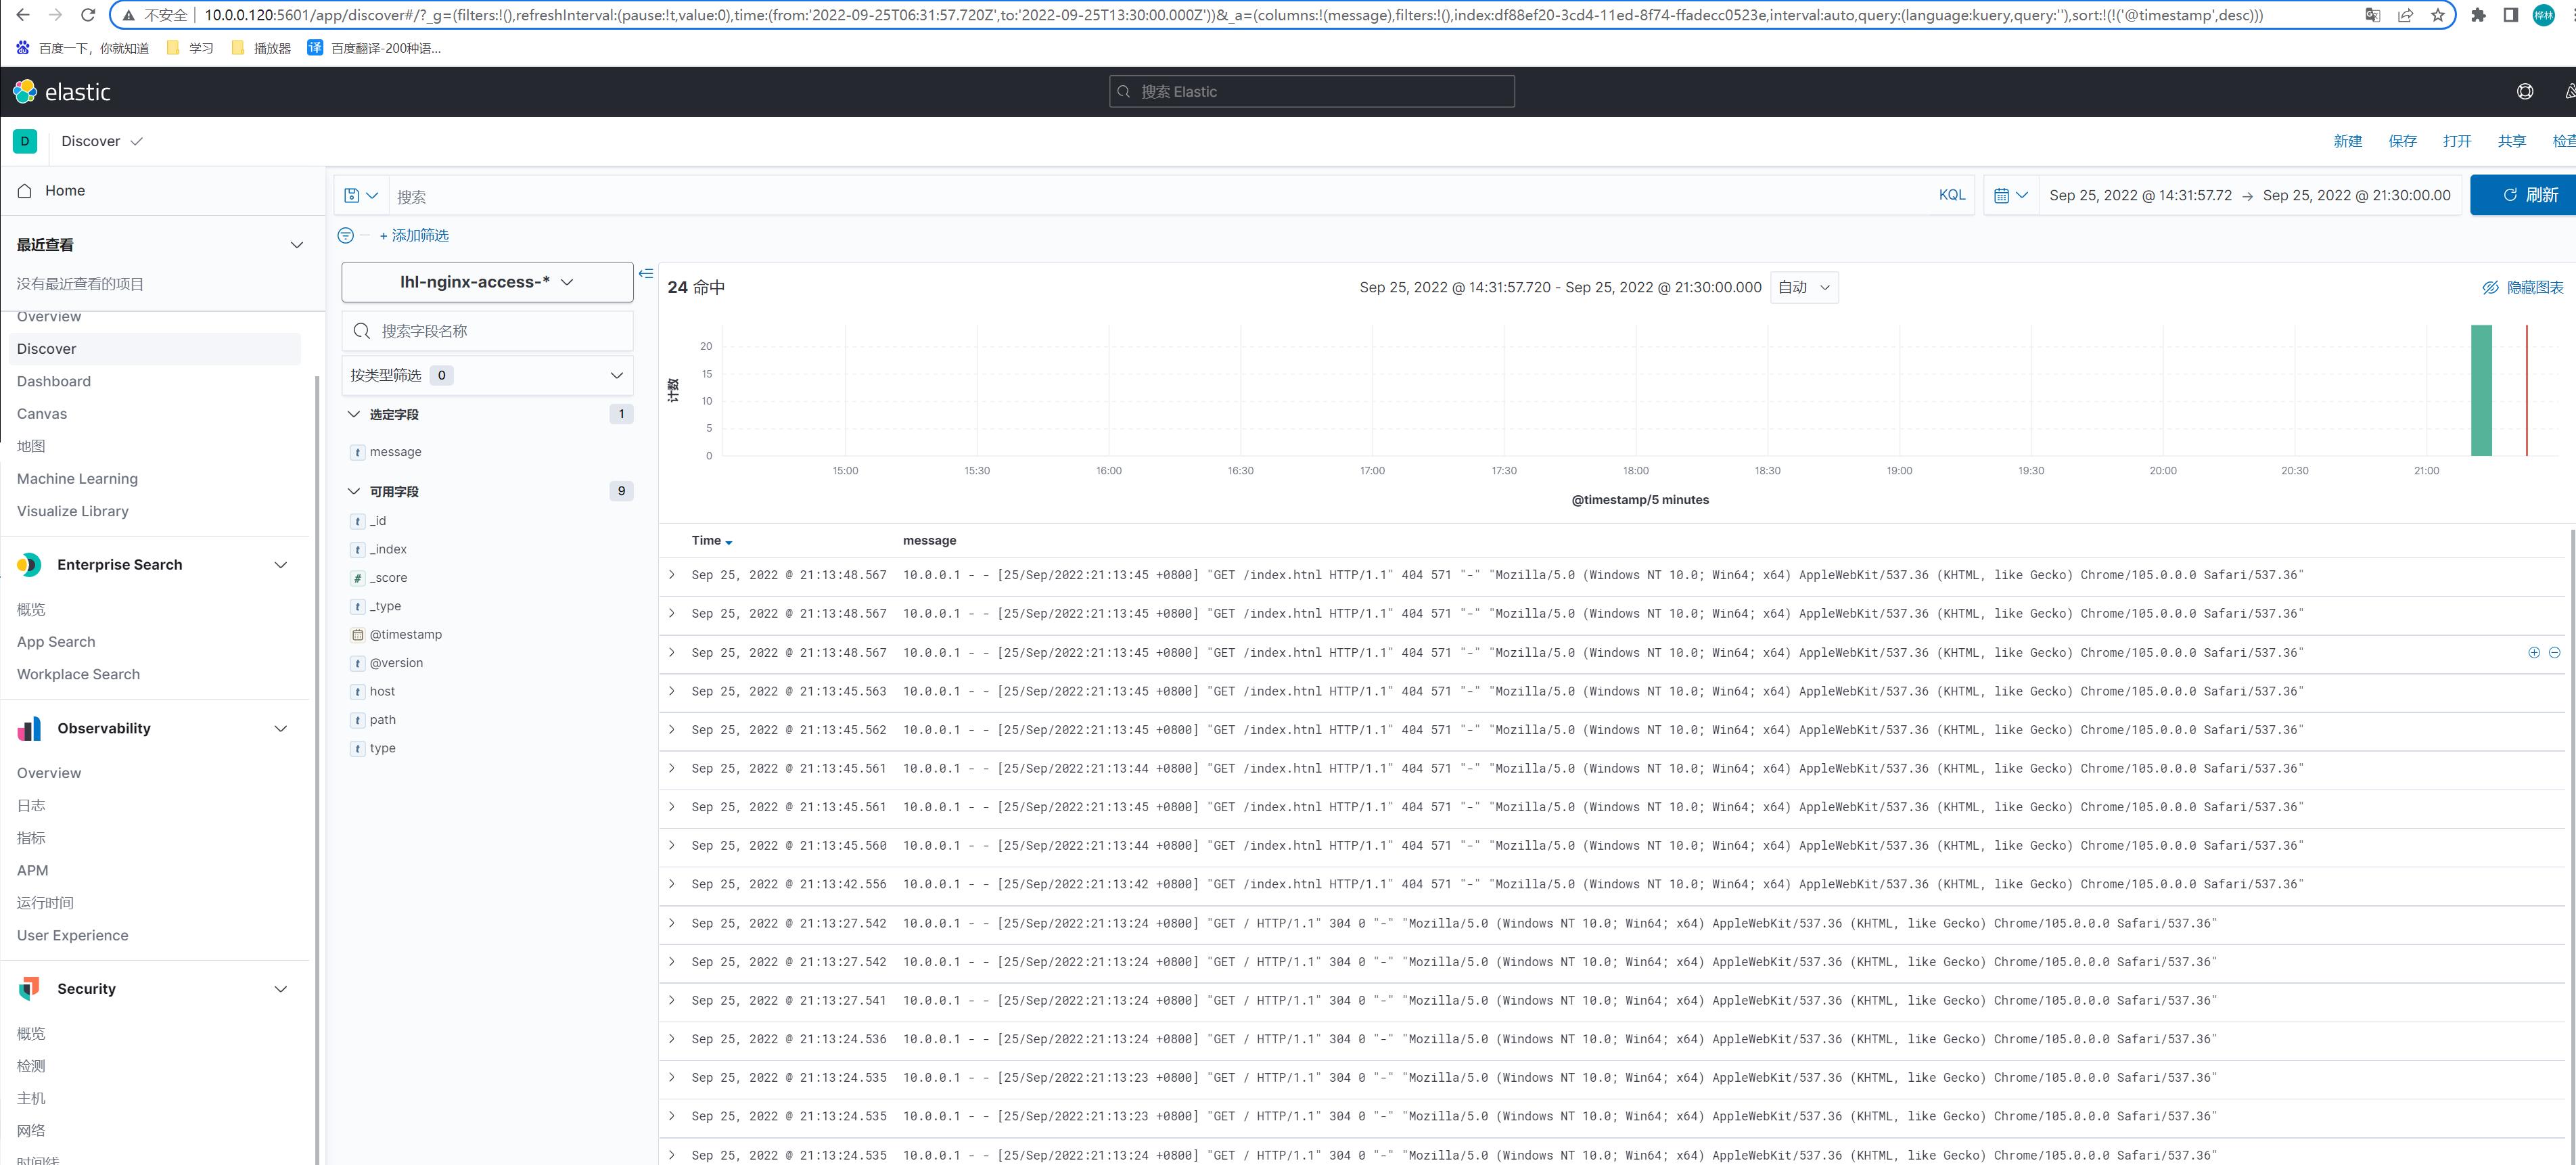The width and height of the screenshot is (2576, 1165).
Task: Open the help menu lifebuoy icon
Action: 2525,92
